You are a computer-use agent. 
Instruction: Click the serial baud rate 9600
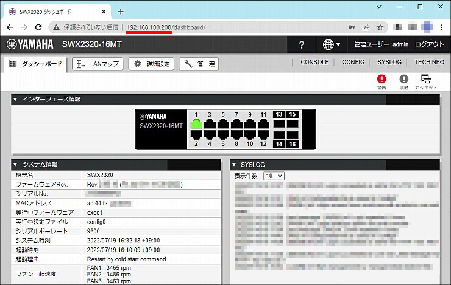pos(93,231)
